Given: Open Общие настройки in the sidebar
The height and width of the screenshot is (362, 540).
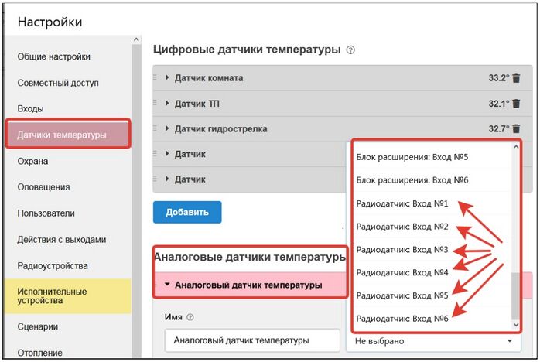Looking at the screenshot, I should click(x=53, y=56).
